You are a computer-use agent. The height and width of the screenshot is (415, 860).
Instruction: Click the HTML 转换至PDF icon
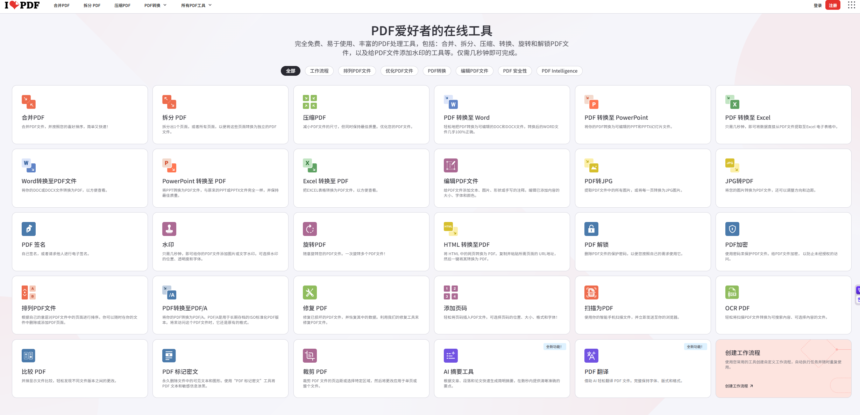[x=451, y=229]
